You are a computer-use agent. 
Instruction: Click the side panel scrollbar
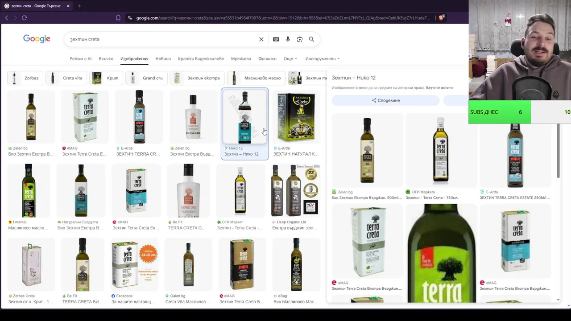coord(558,152)
